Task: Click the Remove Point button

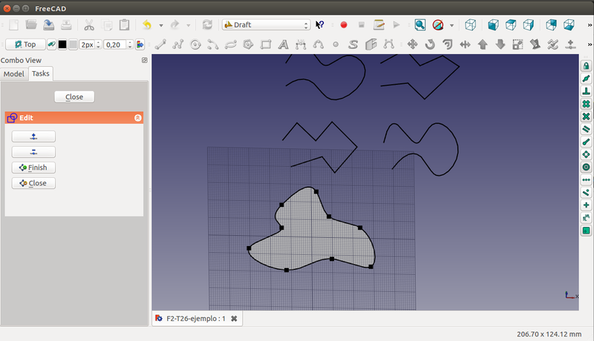Action: [x=33, y=152]
